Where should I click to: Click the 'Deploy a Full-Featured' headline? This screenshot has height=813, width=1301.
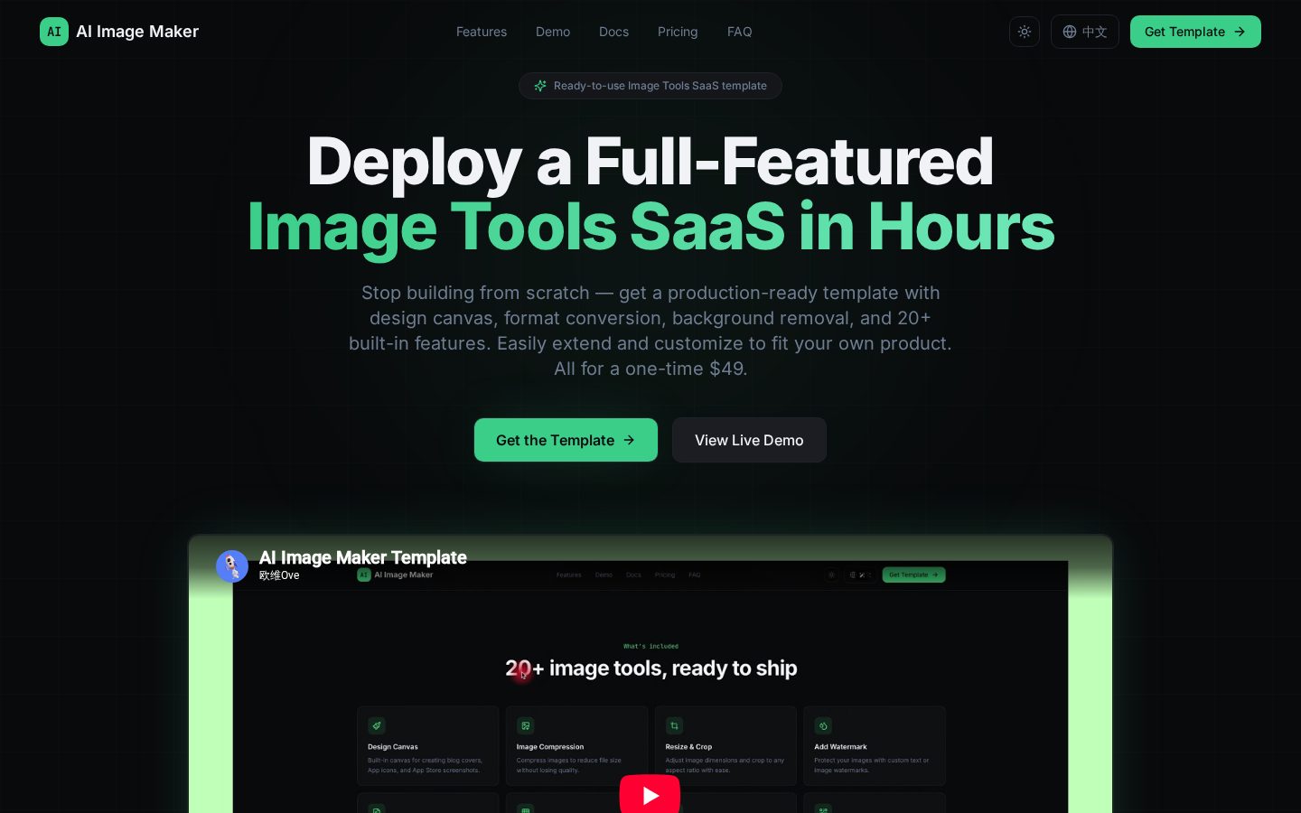pyautogui.click(x=650, y=163)
